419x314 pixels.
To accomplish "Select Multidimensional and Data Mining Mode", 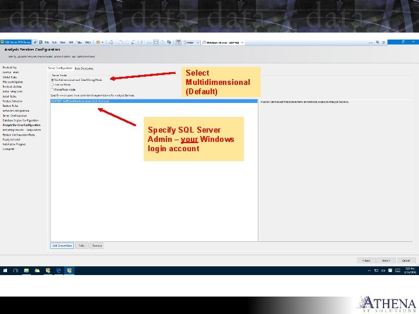I will pyautogui.click(x=77, y=80).
